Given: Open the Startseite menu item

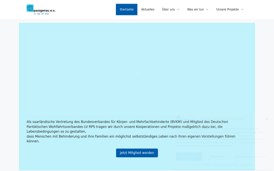Looking at the screenshot, I should coord(126,10).
